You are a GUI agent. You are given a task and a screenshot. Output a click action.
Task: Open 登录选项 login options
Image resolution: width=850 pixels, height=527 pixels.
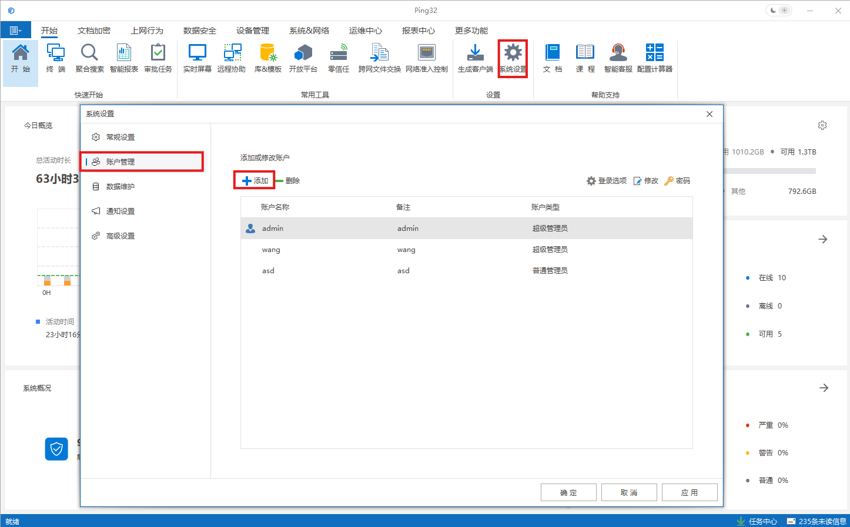pos(607,180)
